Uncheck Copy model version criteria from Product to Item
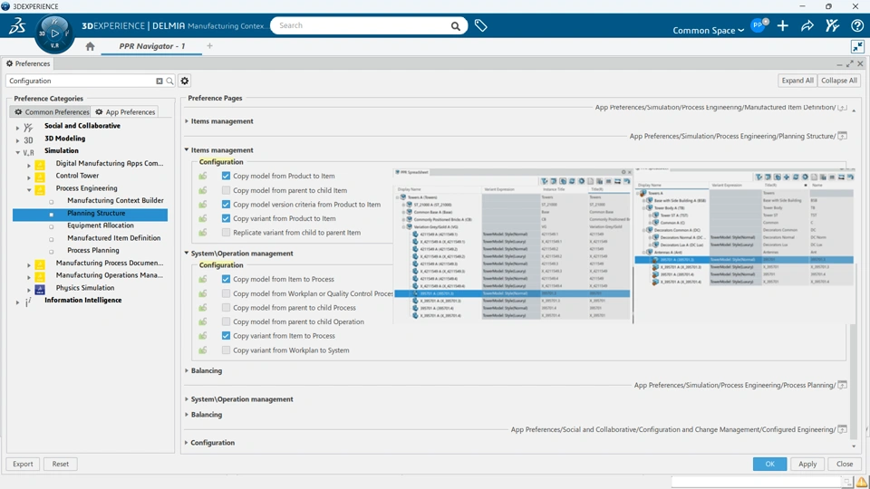 pyautogui.click(x=226, y=204)
